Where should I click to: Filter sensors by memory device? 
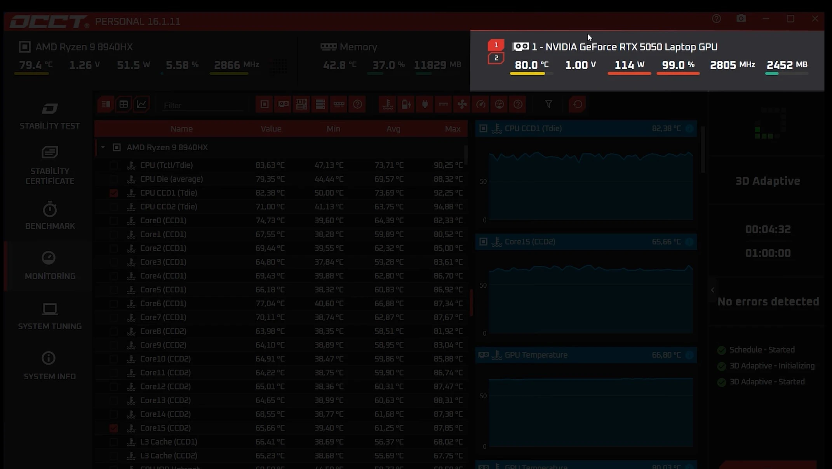point(339,104)
